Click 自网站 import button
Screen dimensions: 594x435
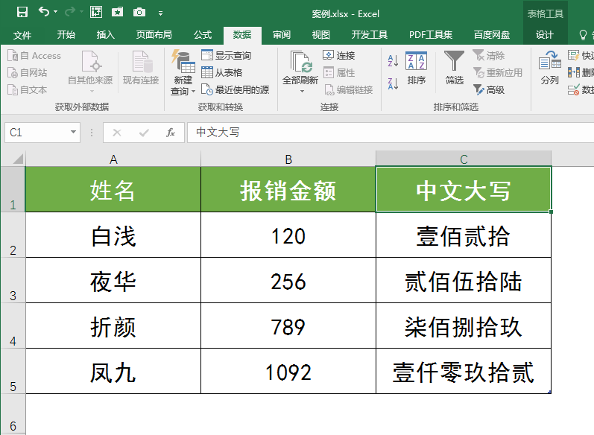pos(28,73)
